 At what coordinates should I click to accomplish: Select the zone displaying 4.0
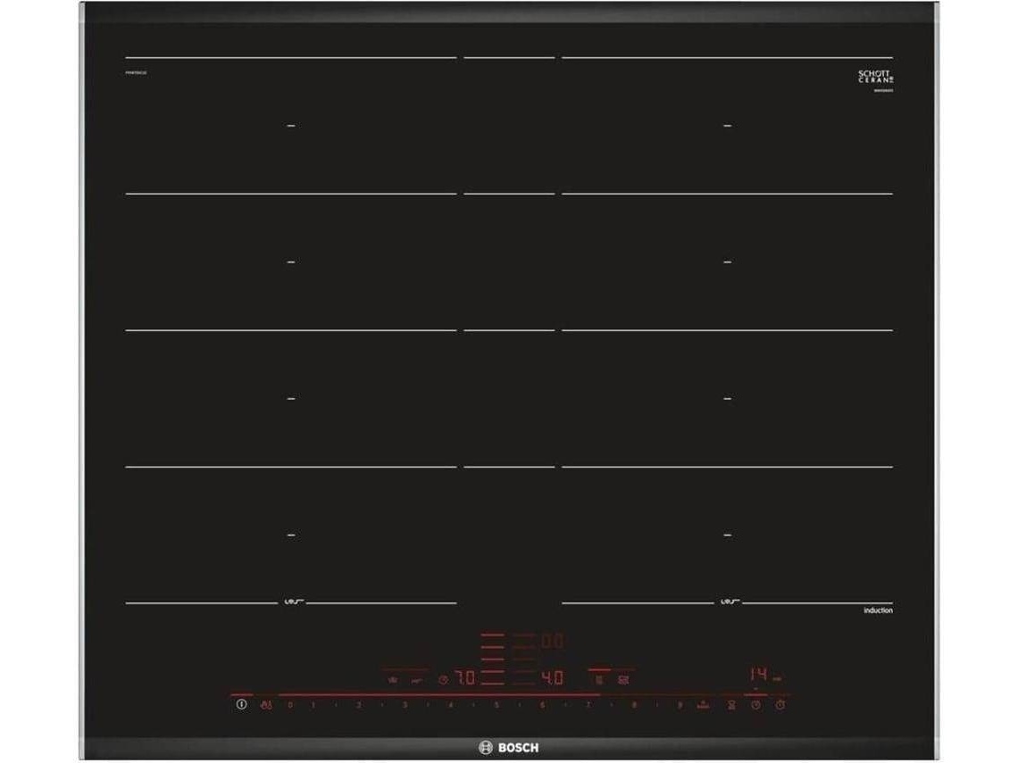tap(553, 678)
